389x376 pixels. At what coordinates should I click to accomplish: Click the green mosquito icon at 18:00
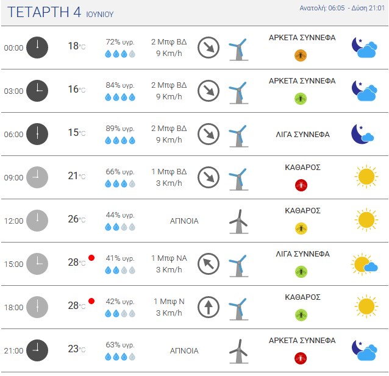pyautogui.click(x=301, y=315)
